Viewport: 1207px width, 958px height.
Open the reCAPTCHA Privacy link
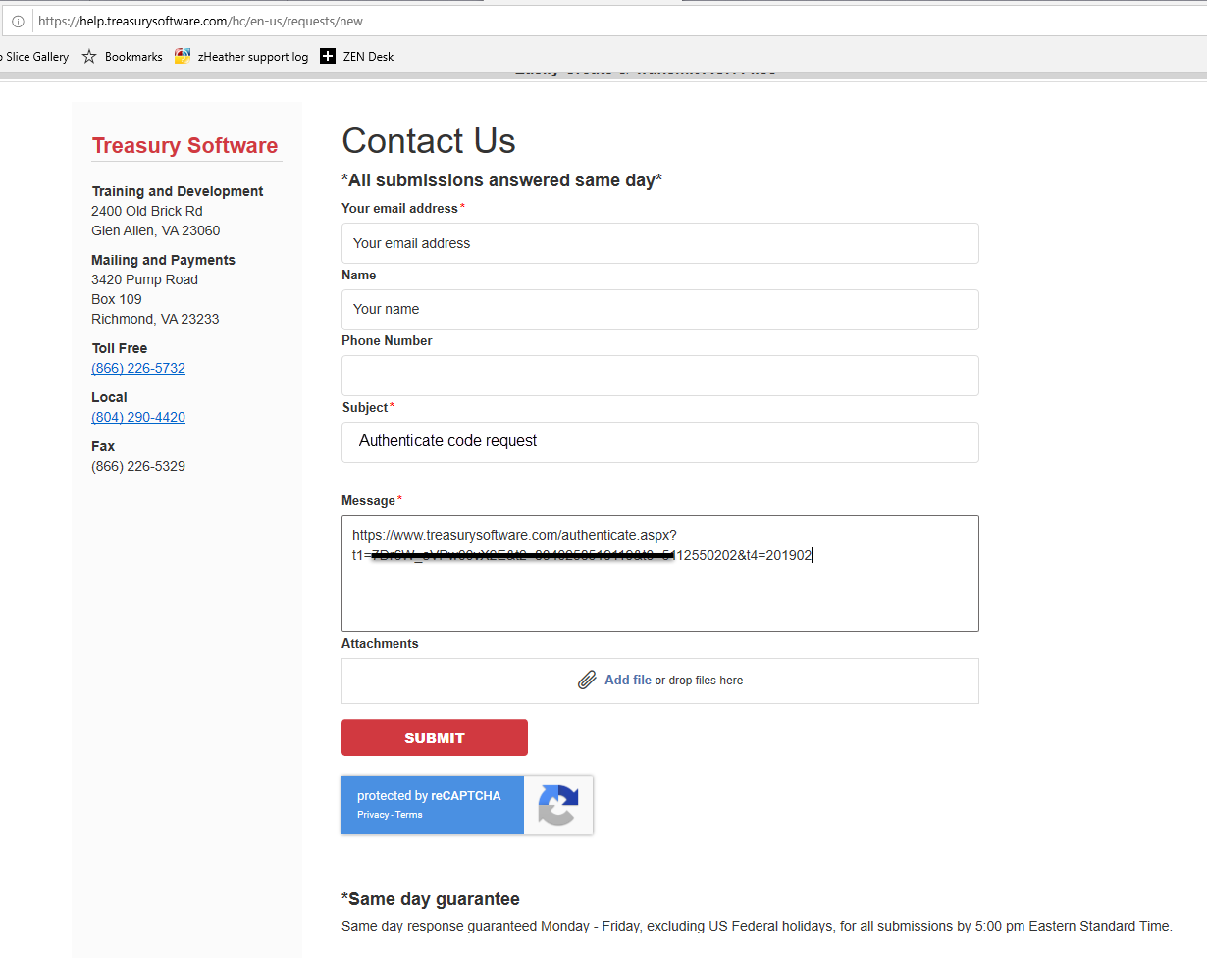tap(372, 815)
